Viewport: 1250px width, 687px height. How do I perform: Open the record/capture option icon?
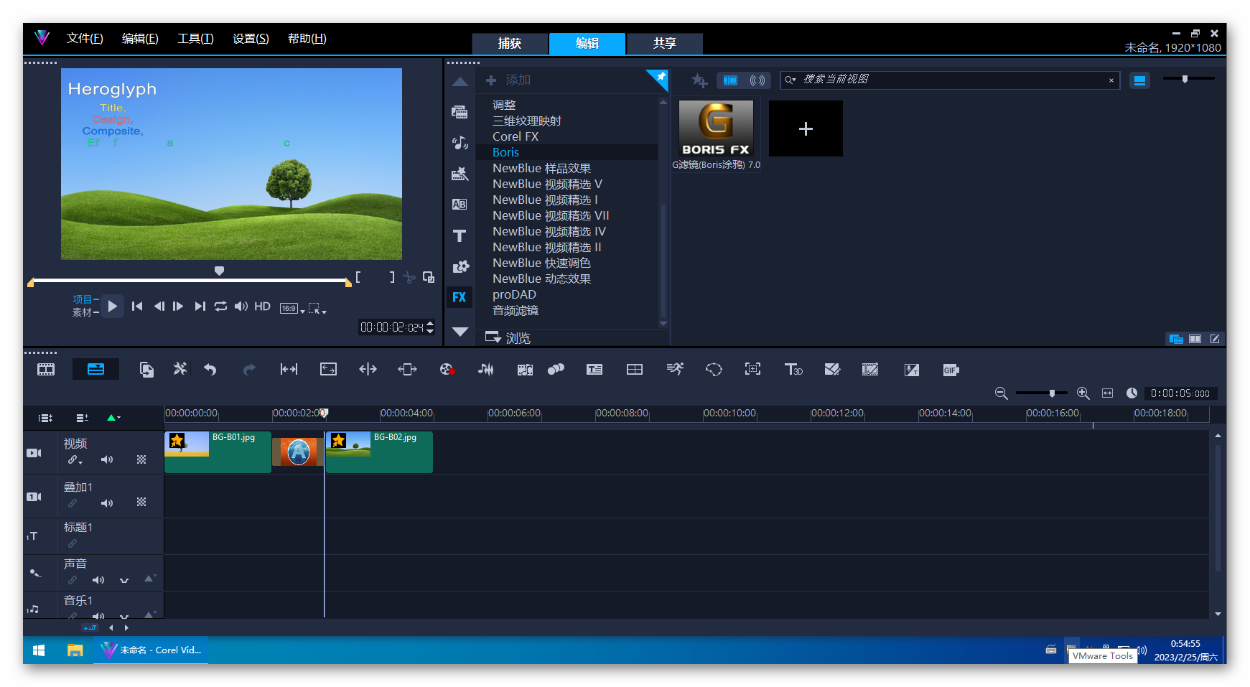(x=447, y=370)
